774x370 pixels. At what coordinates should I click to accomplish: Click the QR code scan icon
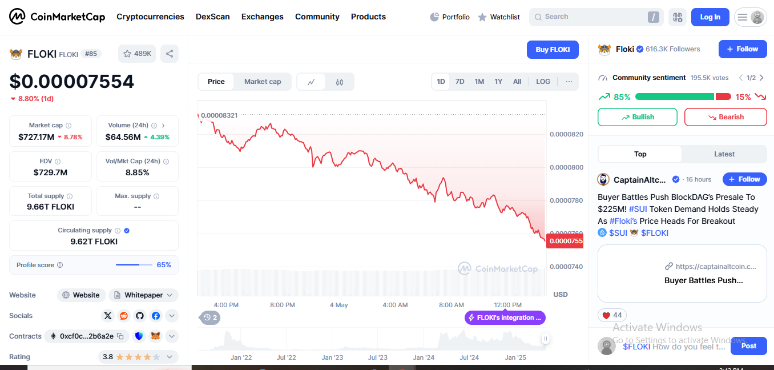(678, 17)
